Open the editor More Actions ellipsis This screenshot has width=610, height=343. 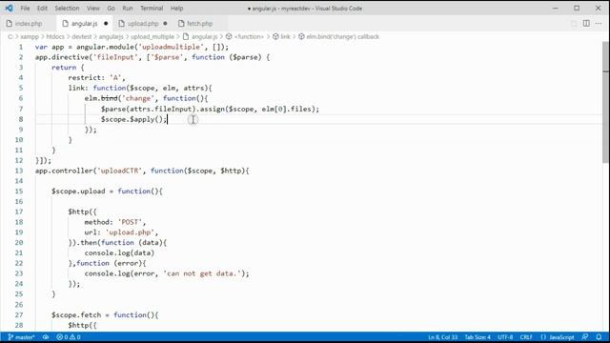tap(599, 23)
